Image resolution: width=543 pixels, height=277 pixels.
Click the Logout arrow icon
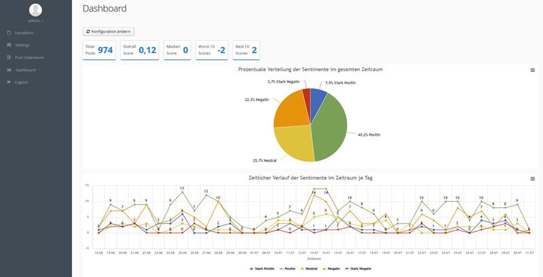point(9,82)
